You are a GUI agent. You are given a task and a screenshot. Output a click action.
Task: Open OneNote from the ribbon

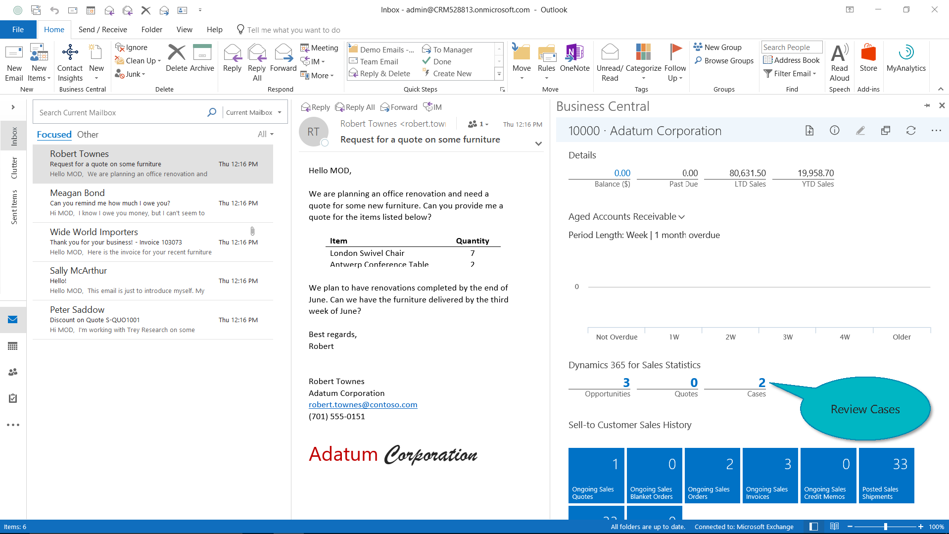coord(574,58)
